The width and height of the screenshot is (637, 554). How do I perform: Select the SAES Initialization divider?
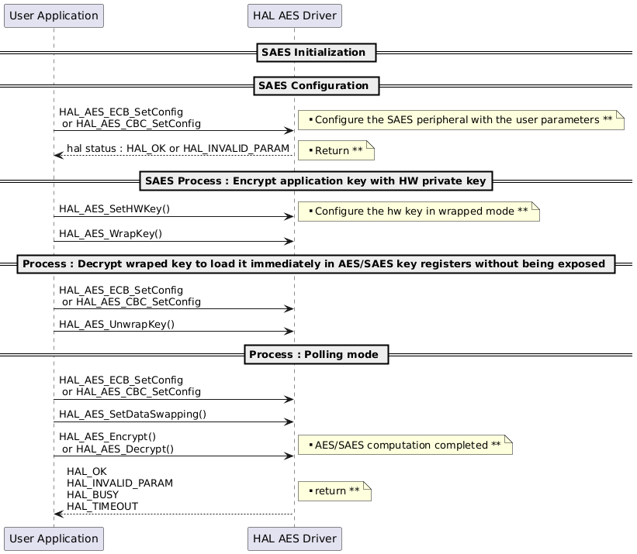coord(316,53)
